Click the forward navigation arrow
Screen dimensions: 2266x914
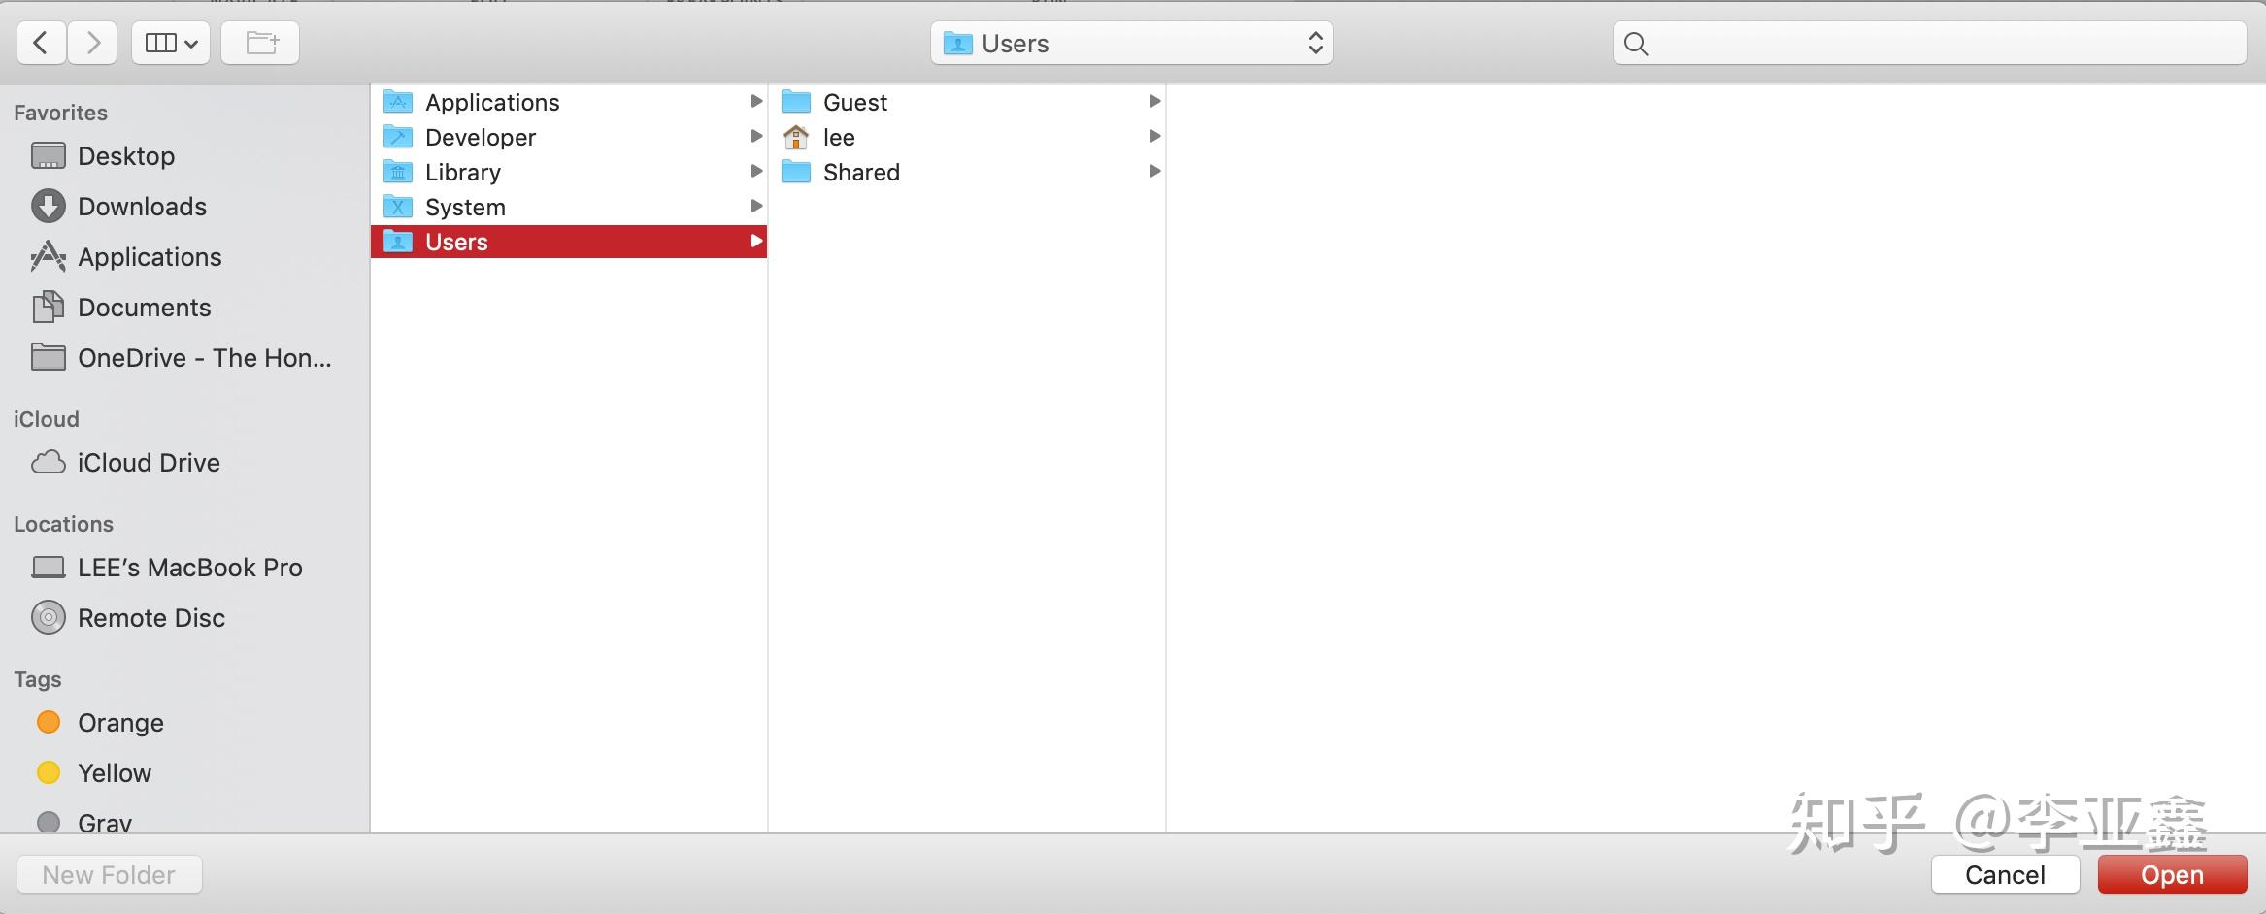[92, 42]
